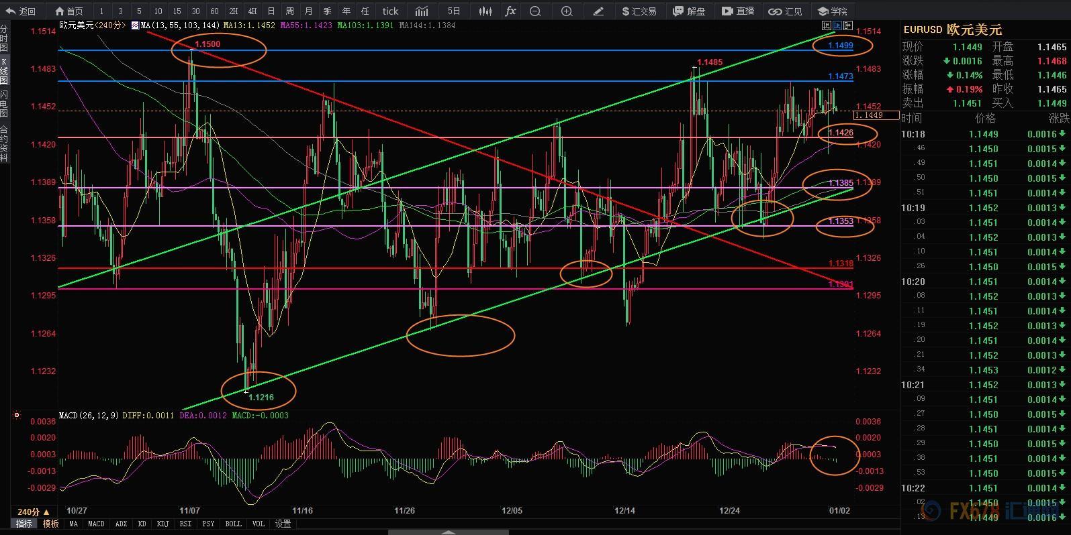
Task: Open 闪电图 sidebar tab
Action: tap(4, 104)
